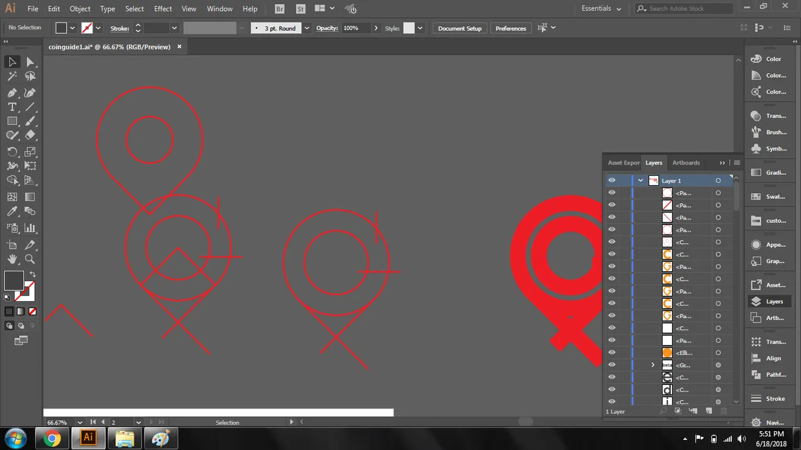Select the Hand tool
Image resolution: width=801 pixels, height=450 pixels.
point(12,259)
